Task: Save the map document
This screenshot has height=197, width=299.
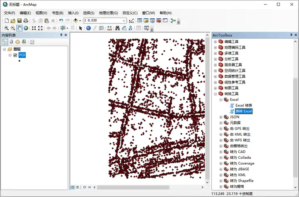Action: point(19,20)
